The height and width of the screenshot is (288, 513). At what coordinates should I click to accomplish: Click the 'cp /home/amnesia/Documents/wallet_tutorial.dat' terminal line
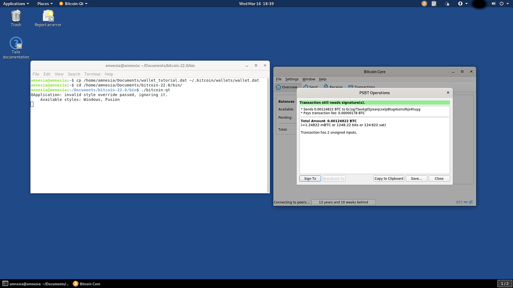pos(145,80)
